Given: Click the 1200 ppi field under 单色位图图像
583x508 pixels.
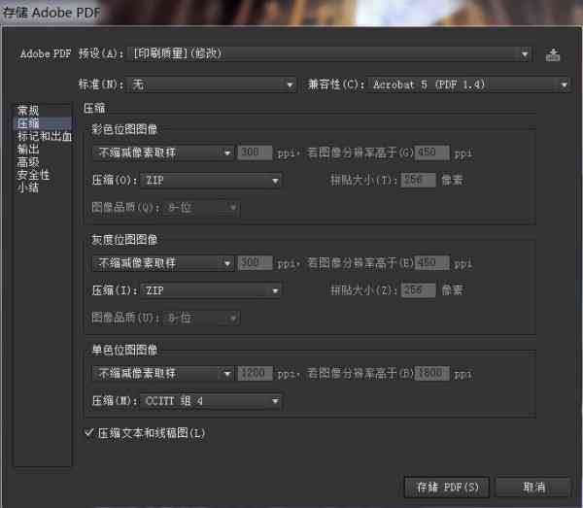Looking at the screenshot, I should pos(255,373).
